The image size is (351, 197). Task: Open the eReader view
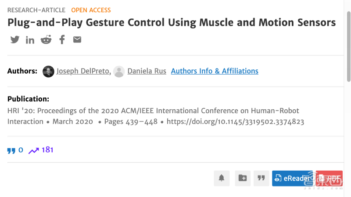tap(292, 178)
